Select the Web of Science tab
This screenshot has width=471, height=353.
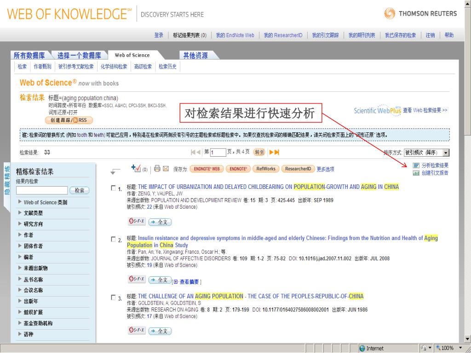[132, 55]
